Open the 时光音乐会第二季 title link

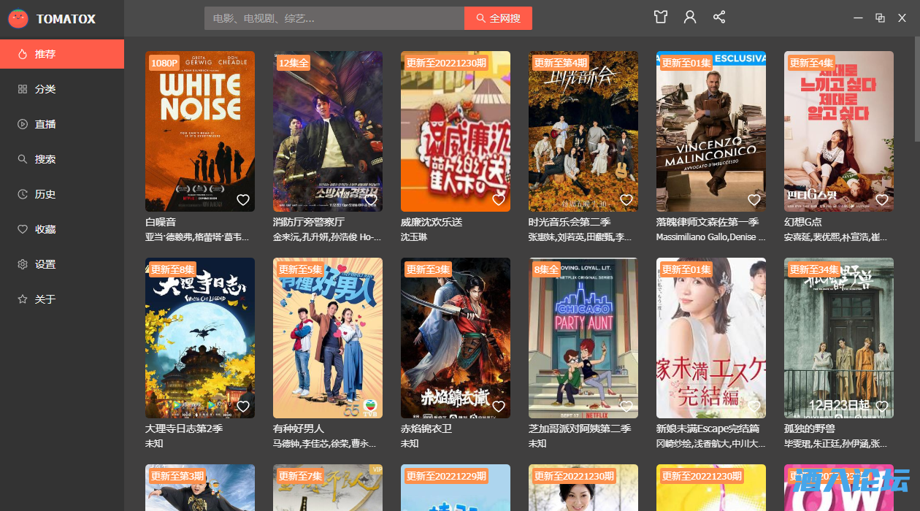[570, 222]
